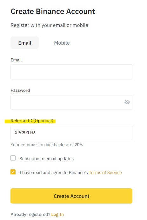
Task: Select the Email registration tab
Action: [x=25, y=43]
